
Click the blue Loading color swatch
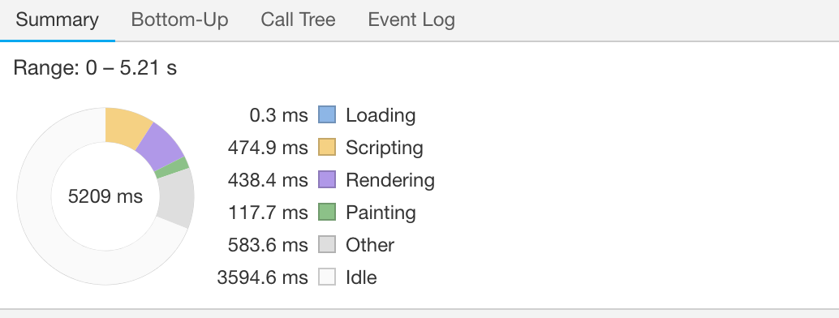coord(327,114)
